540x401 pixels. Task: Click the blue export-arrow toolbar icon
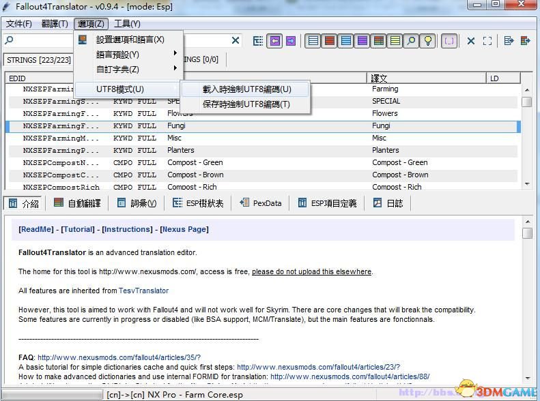point(509,41)
